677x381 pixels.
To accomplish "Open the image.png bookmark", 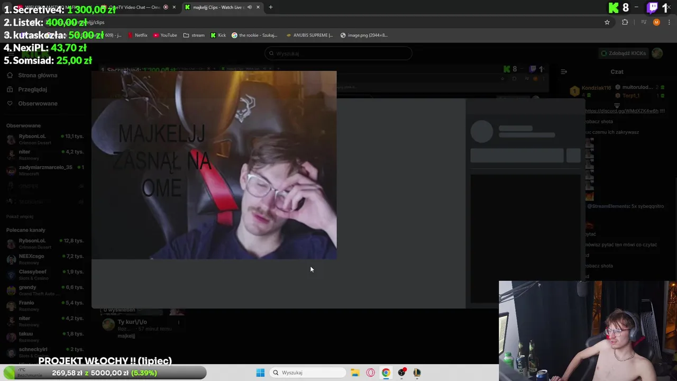I will coord(364,35).
